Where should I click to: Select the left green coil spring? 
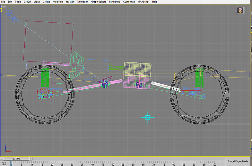click(x=44, y=79)
